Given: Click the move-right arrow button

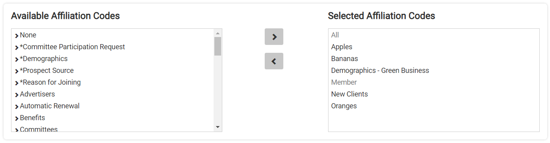Looking at the screenshot, I should point(274,37).
